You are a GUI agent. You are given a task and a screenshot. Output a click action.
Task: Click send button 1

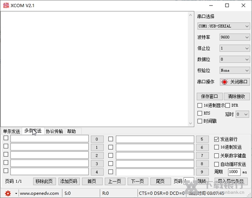[x=97, y=147]
